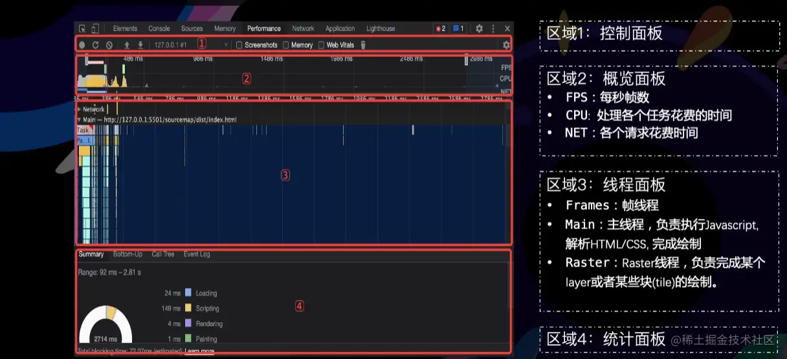Switch to the Console tab

(x=159, y=28)
